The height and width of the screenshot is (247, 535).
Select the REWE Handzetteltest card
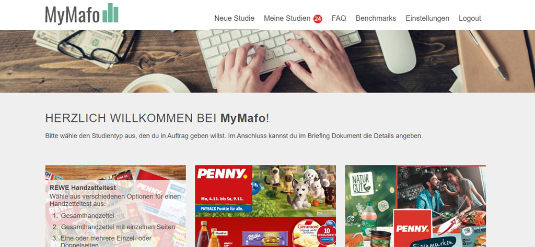pyautogui.click(x=115, y=206)
